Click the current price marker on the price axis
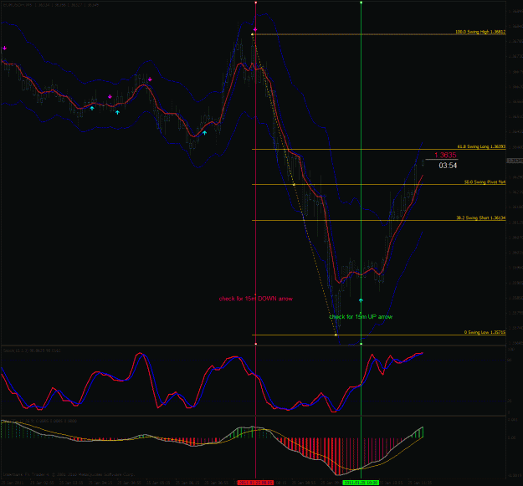523x486 pixels. (515, 161)
